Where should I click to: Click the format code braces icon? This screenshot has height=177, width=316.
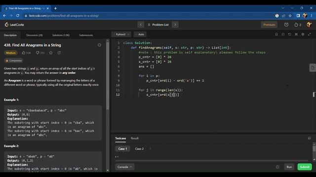pos(283,34)
